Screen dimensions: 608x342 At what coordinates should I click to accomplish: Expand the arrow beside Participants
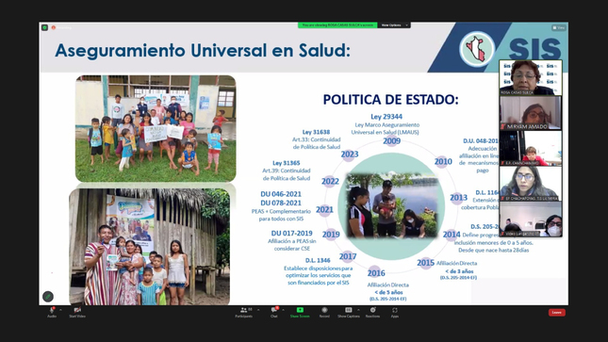pyautogui.click(x=258, y=310)
